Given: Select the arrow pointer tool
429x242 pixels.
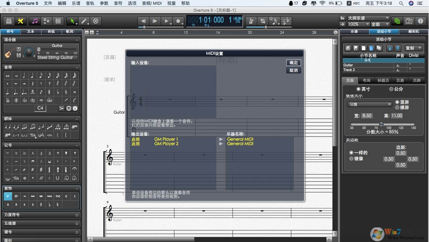Looking at the screenshot, I should 72,21.
